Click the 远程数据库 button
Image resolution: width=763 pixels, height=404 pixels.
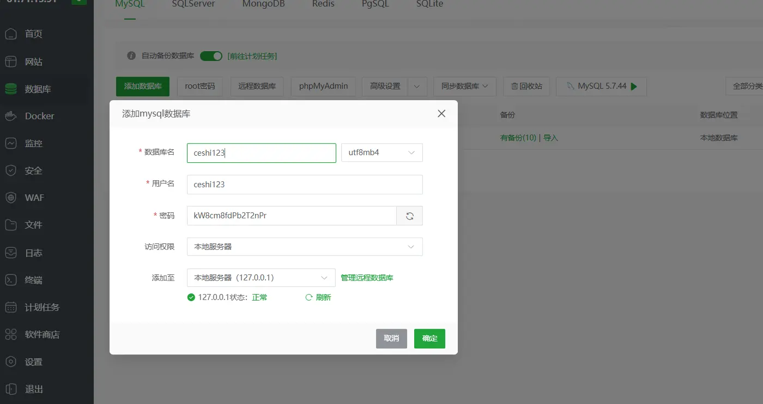(257, 86)
